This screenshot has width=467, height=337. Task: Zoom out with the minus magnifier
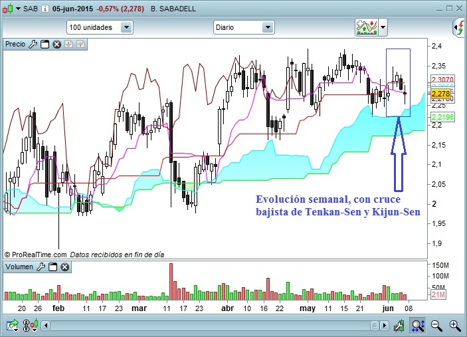[436, 326]
